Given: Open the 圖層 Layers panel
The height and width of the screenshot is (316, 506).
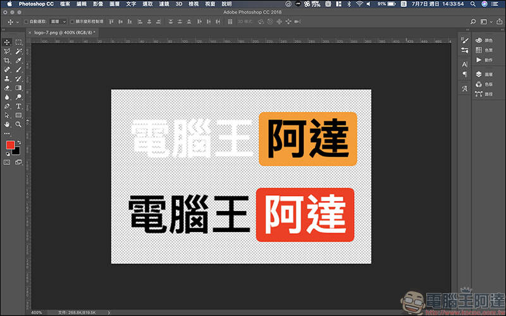Looking at the screenshot, I should pos(484,74).
